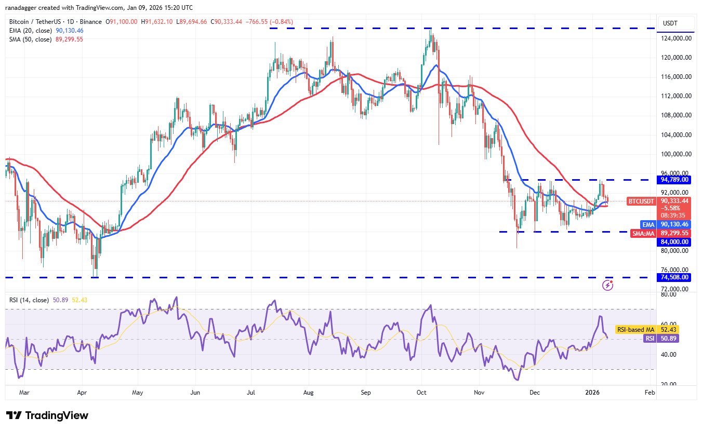Click the 94,789.00 resistance price label
The height and width of the screenshot is (431, 702).
675,180
